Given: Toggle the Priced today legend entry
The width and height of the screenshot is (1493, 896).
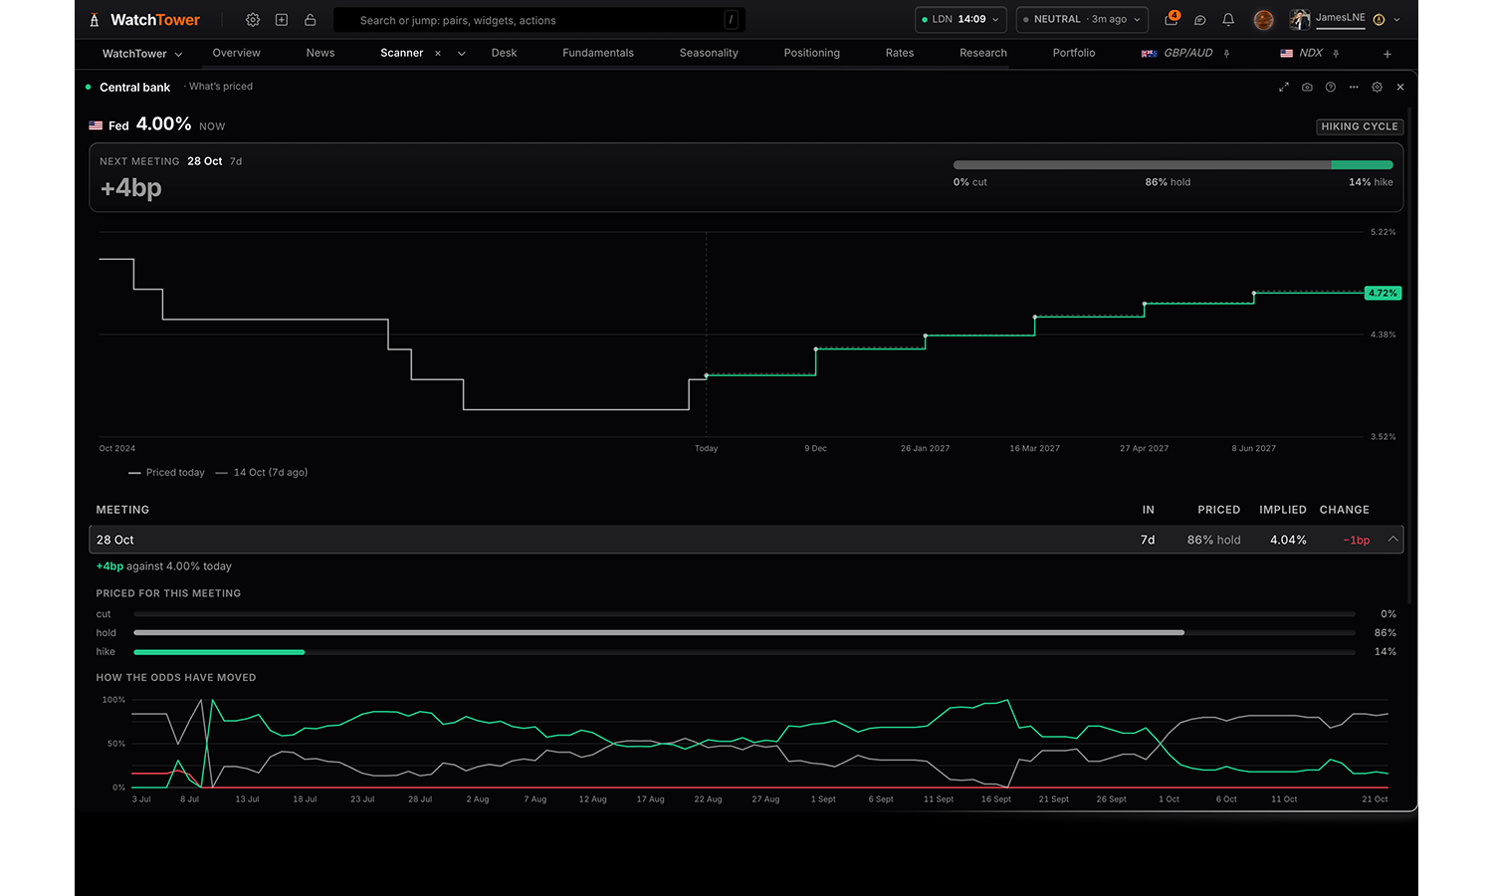Looking at the screenshot, I should (x=166, y=473).
